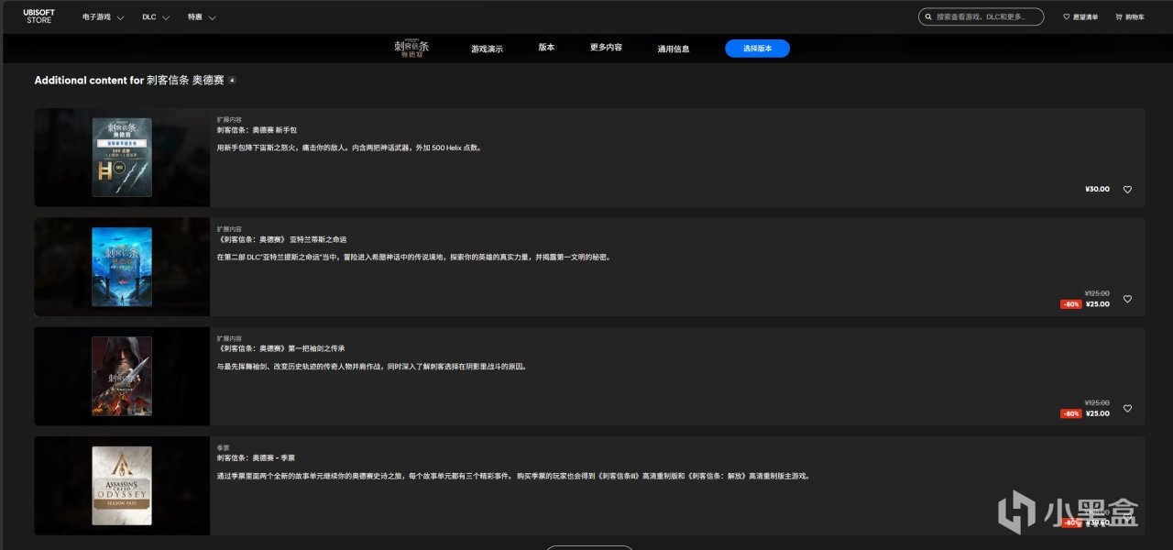1173x550 pixels.
Task: Click the search magnifier icon
Action: click(929, 16)
